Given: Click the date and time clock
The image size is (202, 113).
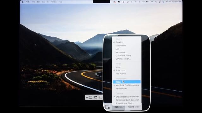Looking at the screenshot, I should (x=173, y=2).
